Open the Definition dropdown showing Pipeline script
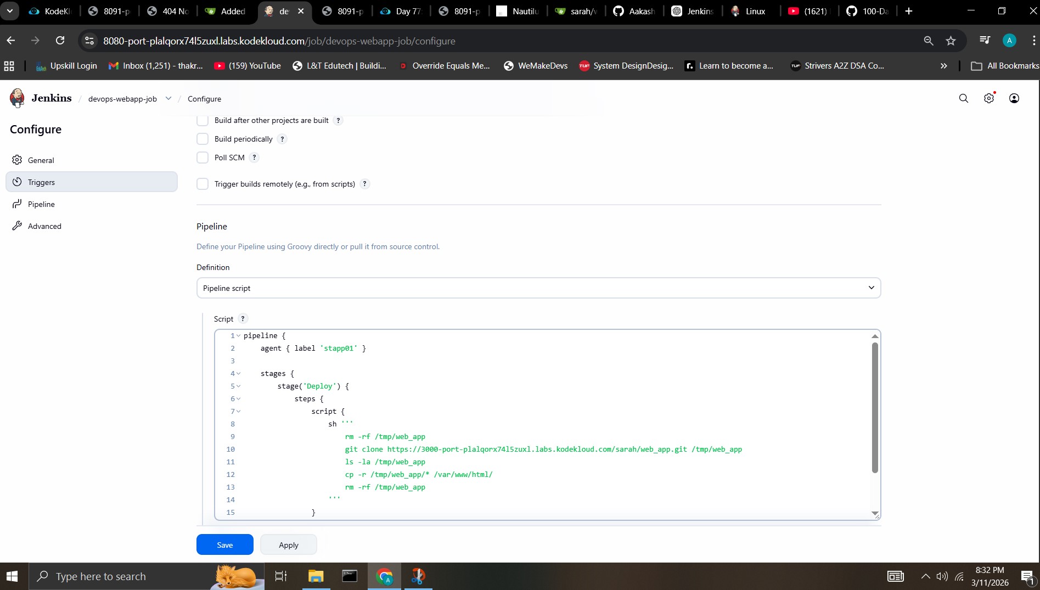The image size is (1040, 590). click(x=538, y=288)
